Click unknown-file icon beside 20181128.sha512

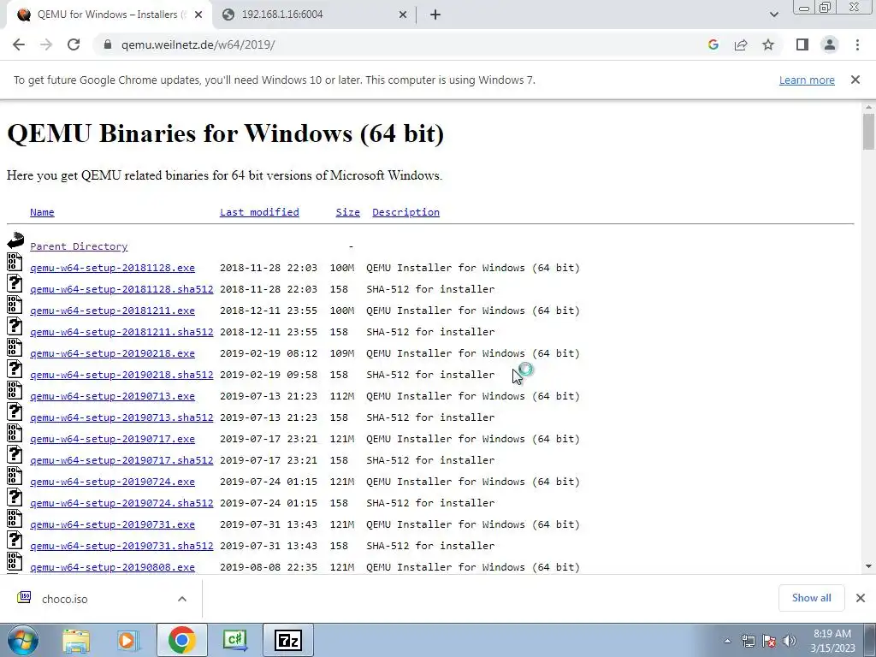15,283
